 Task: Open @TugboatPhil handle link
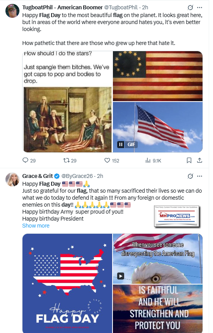(121, 7)
